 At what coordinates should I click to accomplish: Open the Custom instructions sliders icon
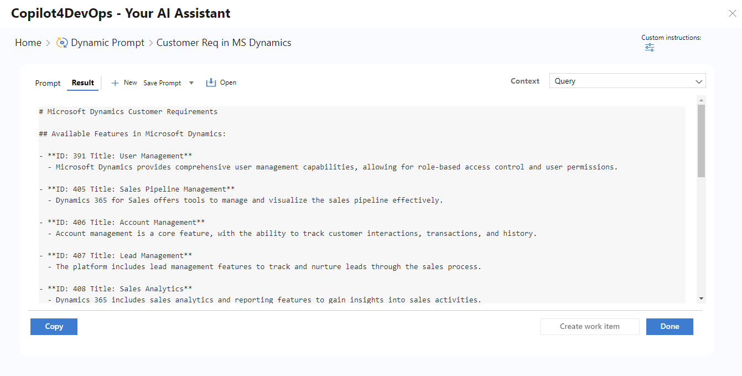650,48
